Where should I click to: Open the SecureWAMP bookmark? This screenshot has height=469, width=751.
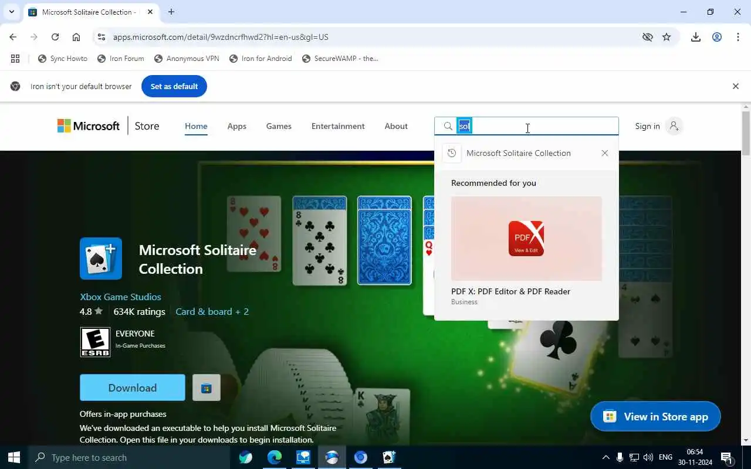click(x=340, y=59)
